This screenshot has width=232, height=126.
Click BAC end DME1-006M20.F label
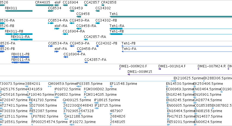tap(133, 66)
